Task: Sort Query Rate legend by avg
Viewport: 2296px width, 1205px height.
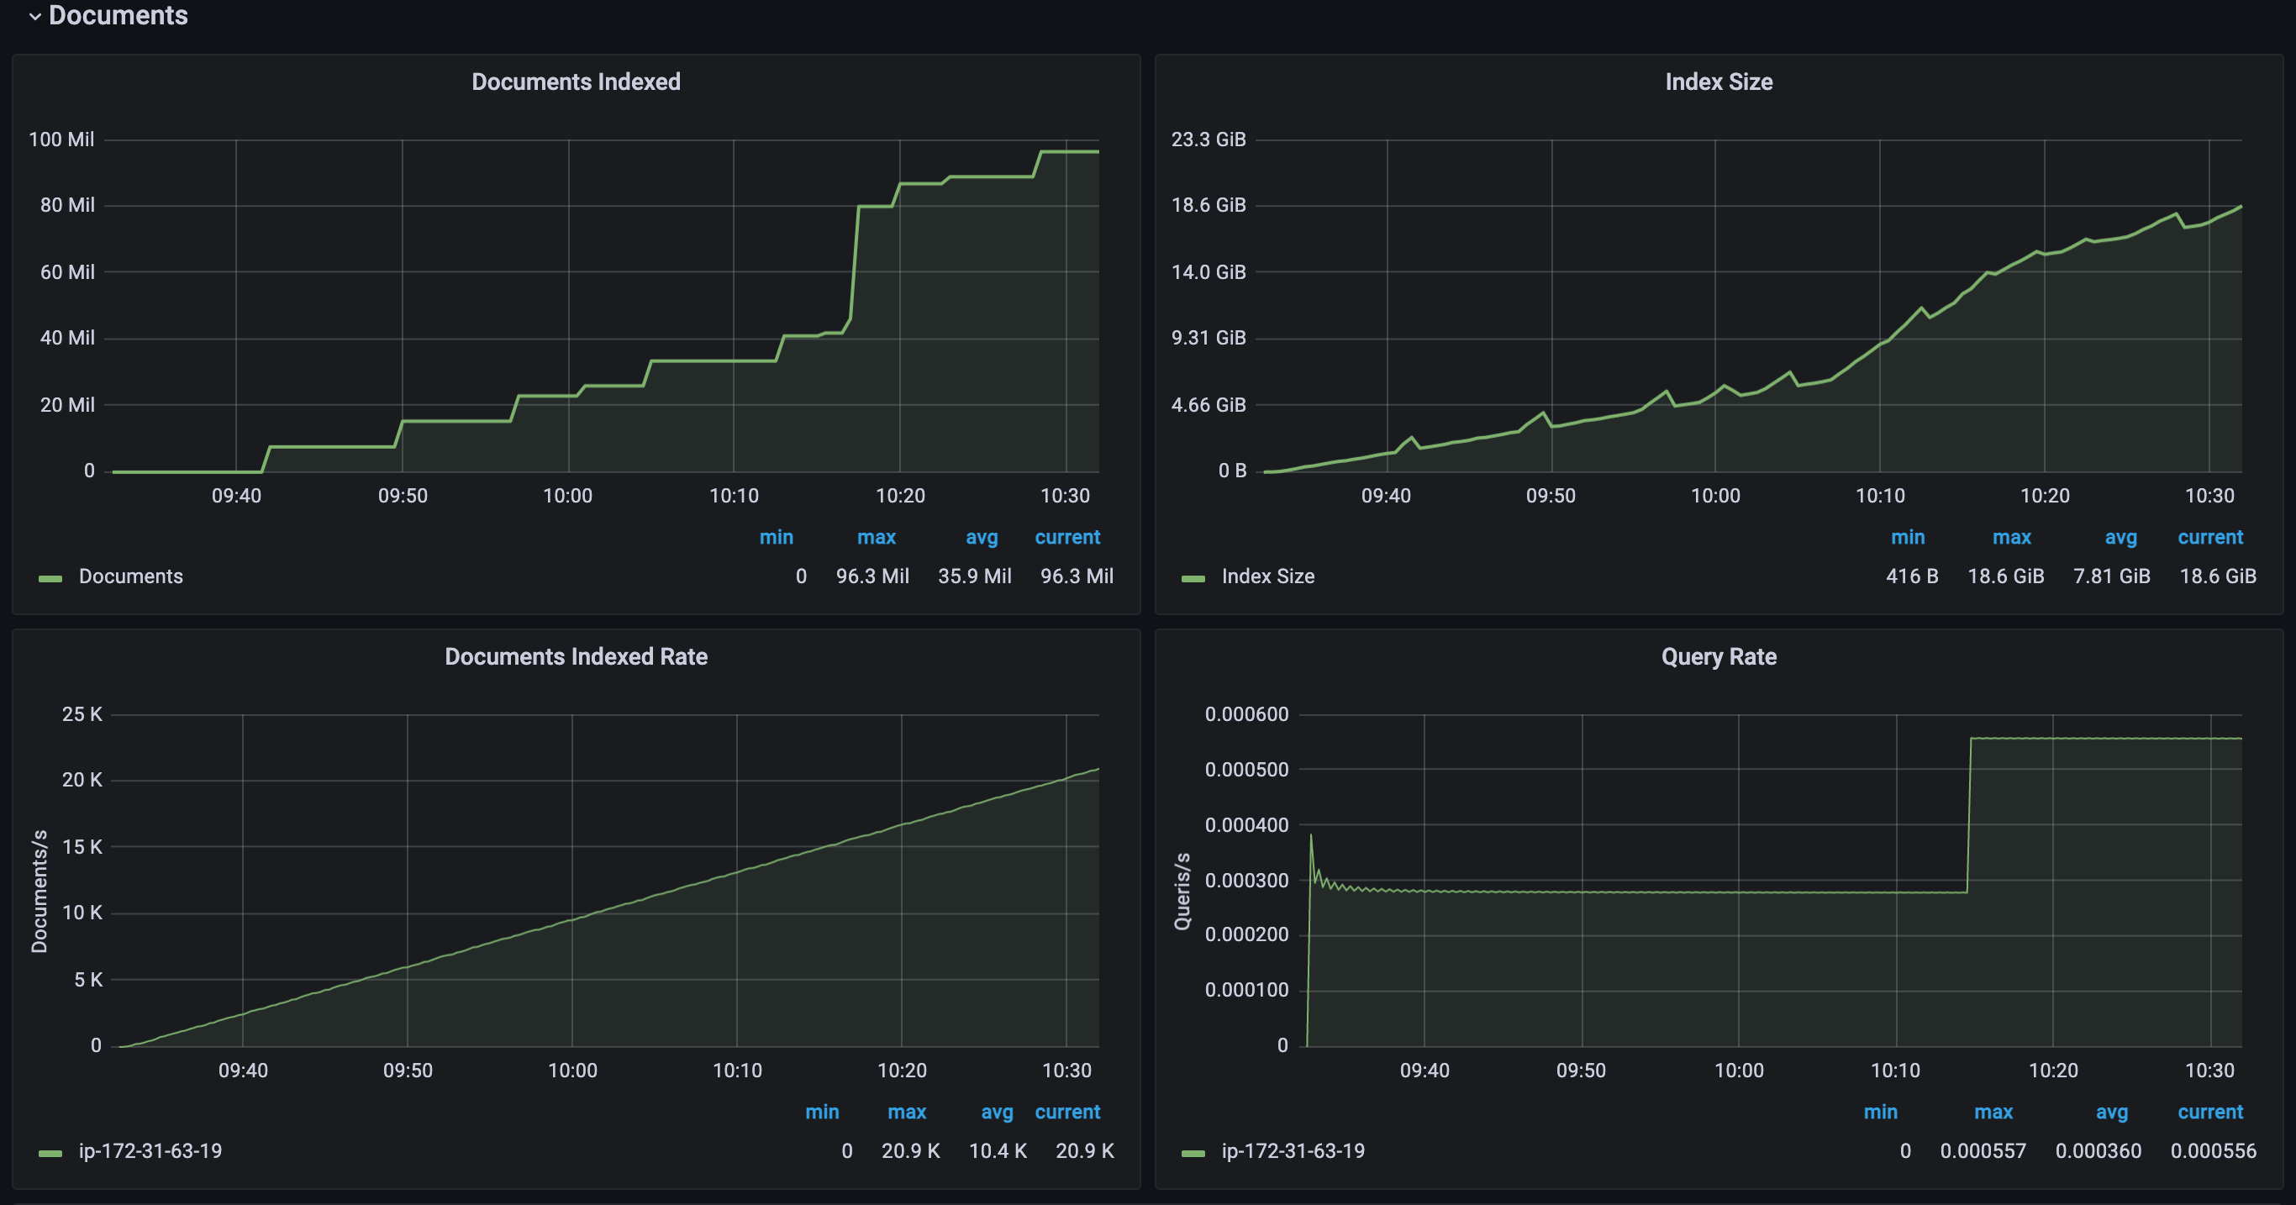Action: (2111, 1113)
